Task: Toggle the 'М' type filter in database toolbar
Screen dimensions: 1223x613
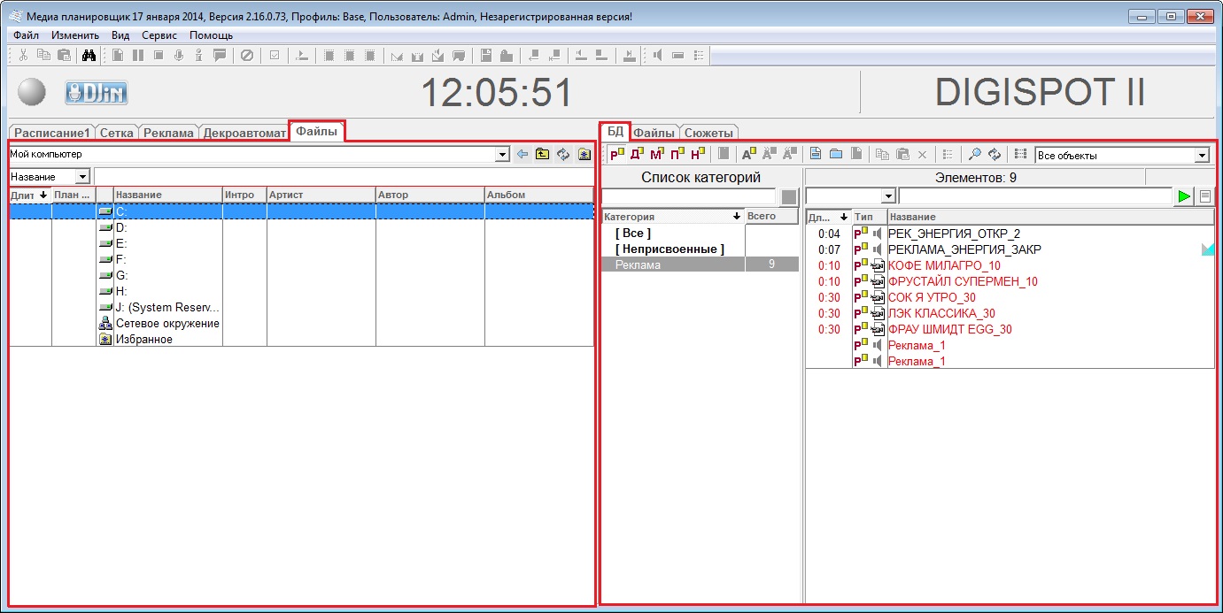Action: 657,154
